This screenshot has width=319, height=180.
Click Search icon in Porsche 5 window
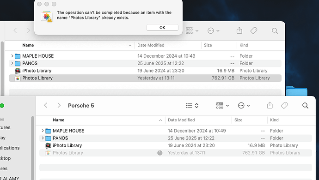point(305,105)
